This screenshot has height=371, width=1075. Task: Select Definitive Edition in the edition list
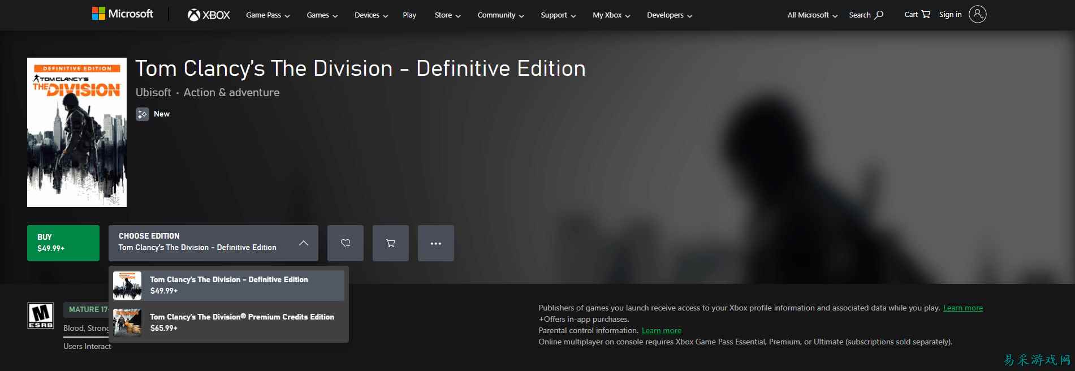[x=228, y=285]
